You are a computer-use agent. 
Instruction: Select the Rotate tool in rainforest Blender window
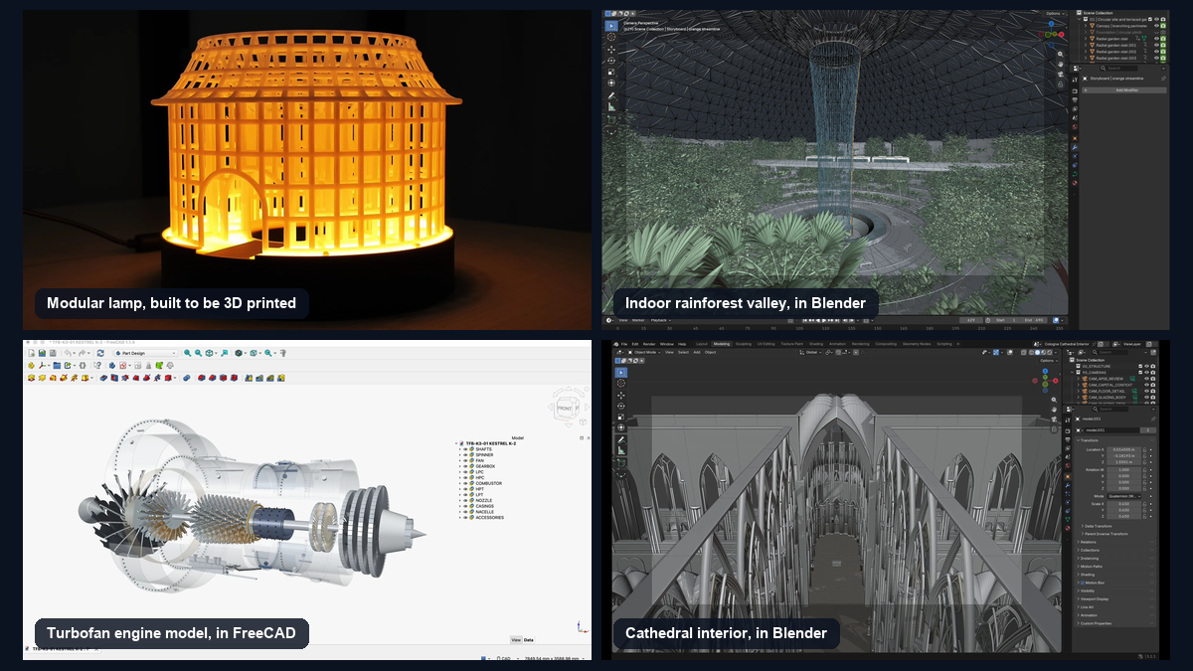tap(611, 61)
